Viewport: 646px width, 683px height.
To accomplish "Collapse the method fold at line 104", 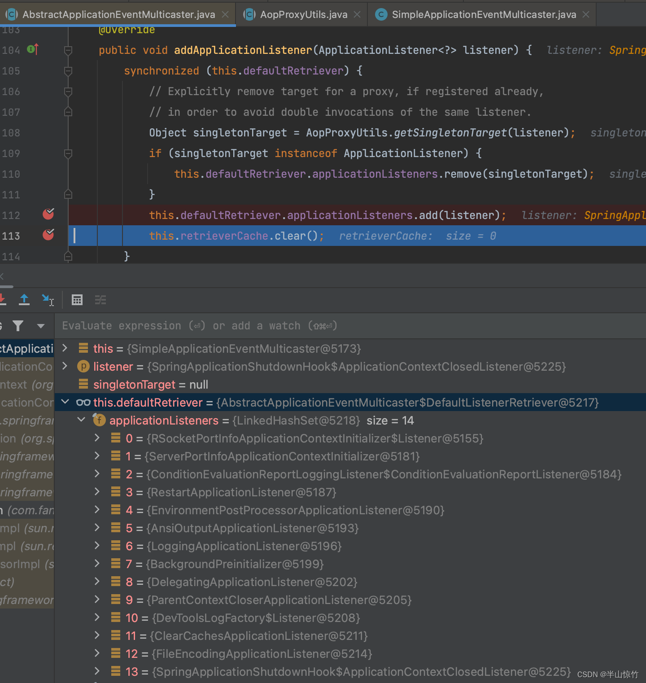I will tap(68, 50).
